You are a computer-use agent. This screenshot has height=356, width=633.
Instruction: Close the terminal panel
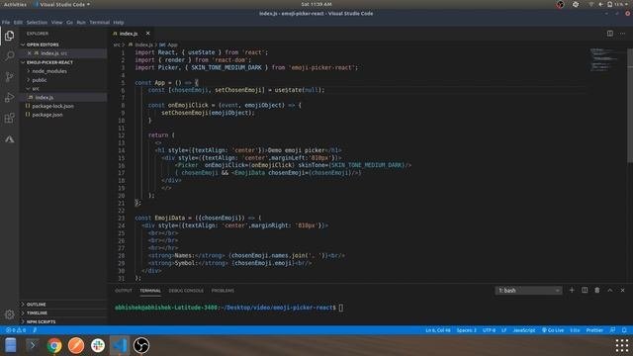coord(622,290)
